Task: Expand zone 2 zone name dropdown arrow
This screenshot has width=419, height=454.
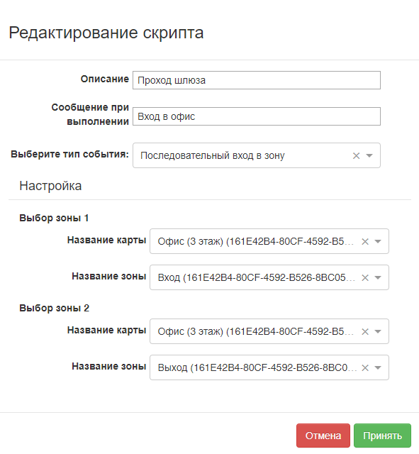Action: point(378,367)
